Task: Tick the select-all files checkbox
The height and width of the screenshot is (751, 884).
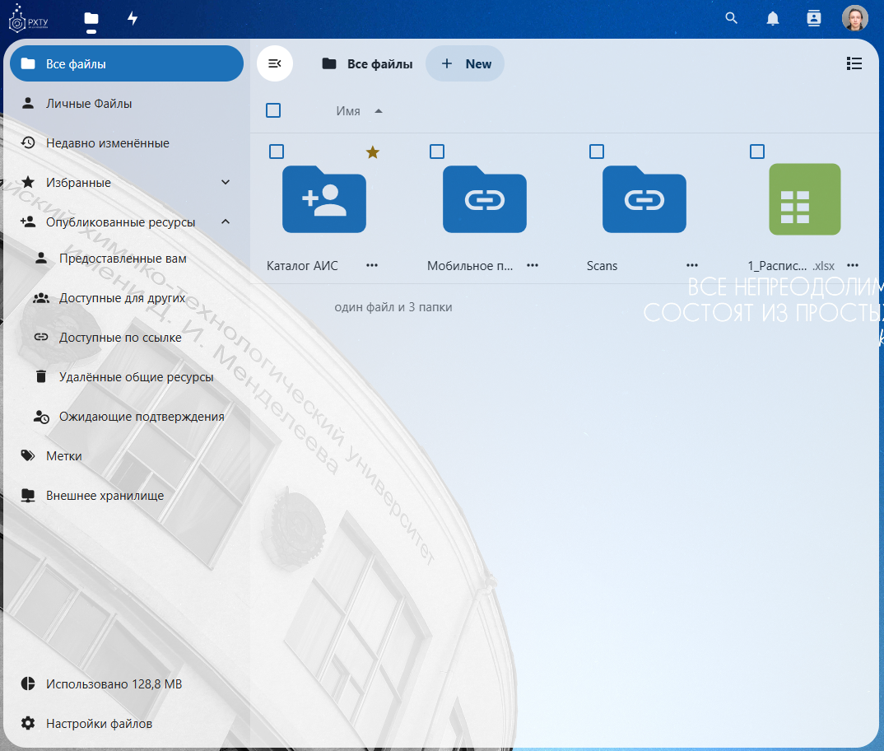Action: coord(273,110)
